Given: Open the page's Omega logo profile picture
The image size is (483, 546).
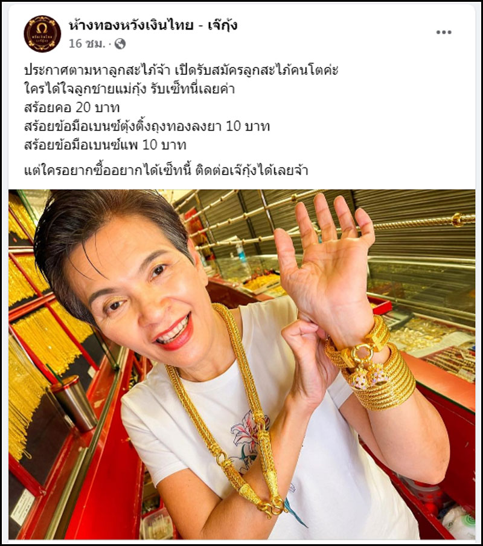Looking at the screenshot, I should tap(42, 34).
